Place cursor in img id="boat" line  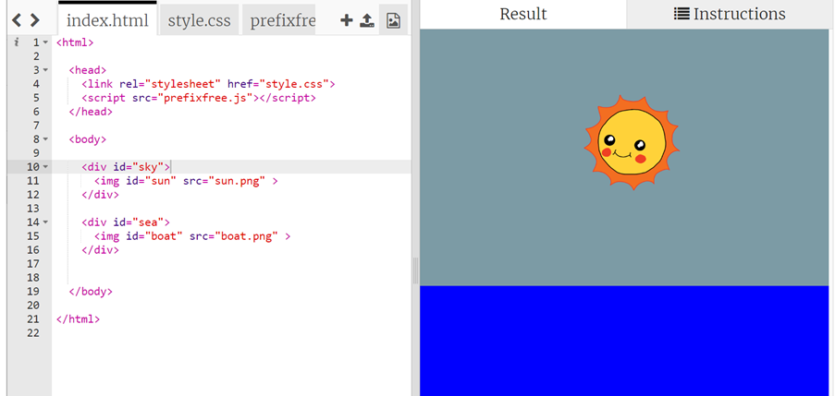(192, 236)
